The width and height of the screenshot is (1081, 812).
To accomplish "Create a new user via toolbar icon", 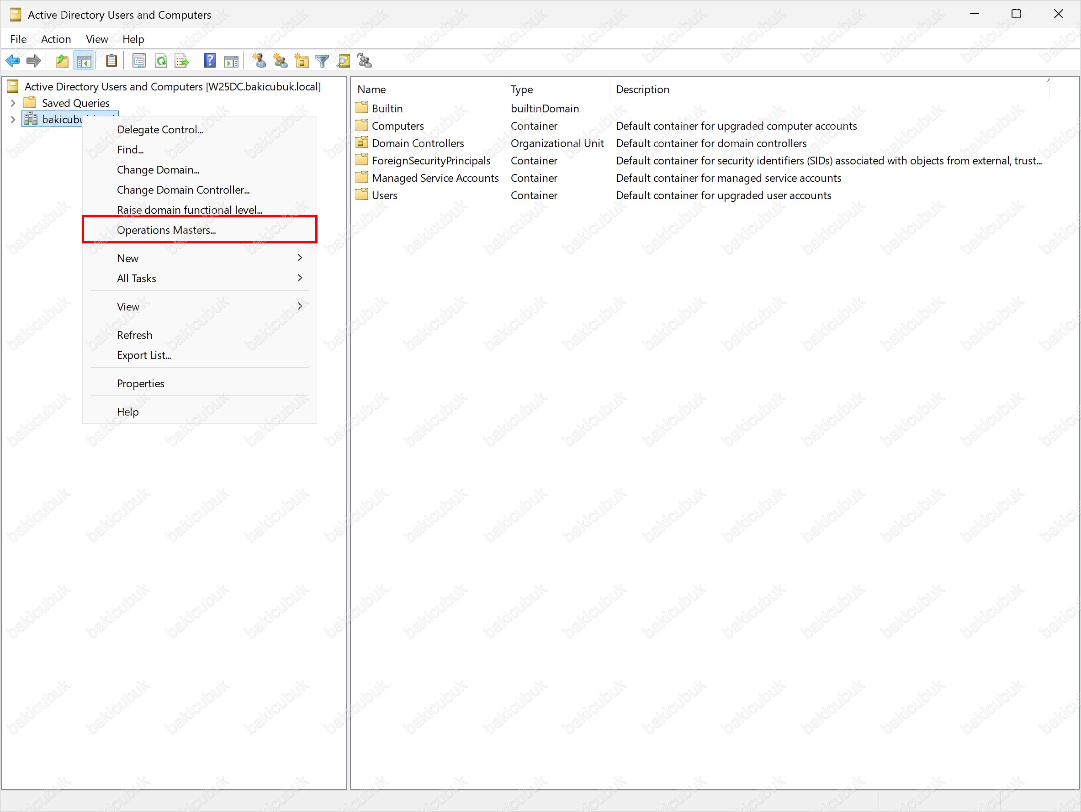I will [x=259, y=61].
